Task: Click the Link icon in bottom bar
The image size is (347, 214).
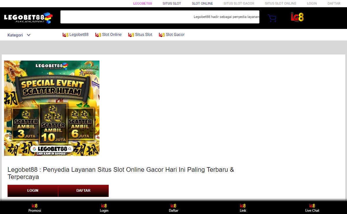Action: [243, 206]
